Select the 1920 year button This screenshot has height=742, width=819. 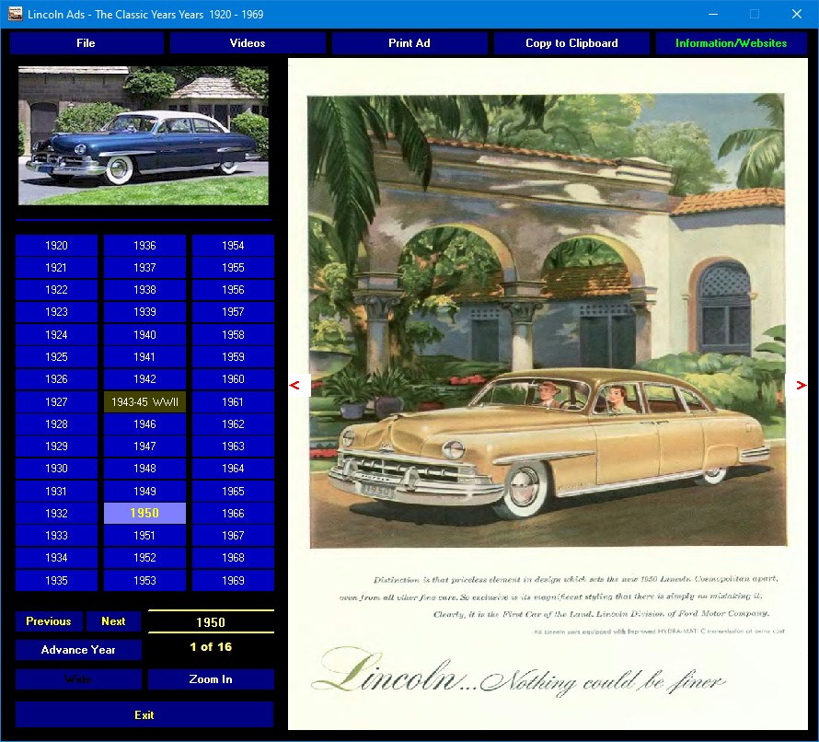point(56,246)
